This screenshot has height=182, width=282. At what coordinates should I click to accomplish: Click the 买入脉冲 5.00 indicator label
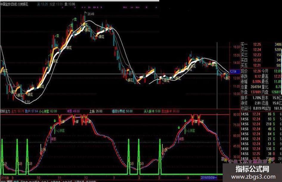coord(152,111)
